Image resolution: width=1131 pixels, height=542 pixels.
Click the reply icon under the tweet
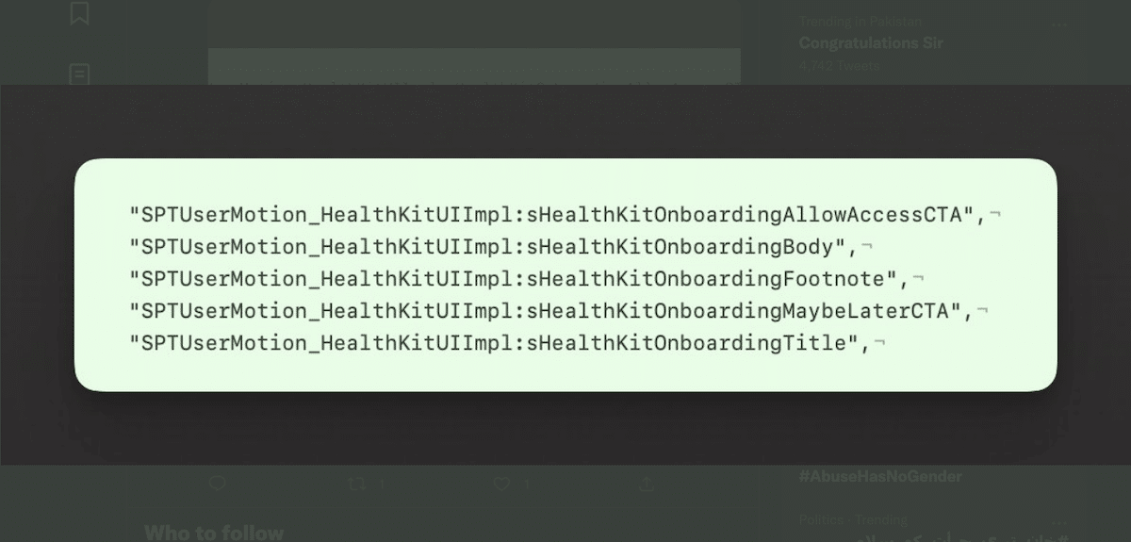(218, 484)
